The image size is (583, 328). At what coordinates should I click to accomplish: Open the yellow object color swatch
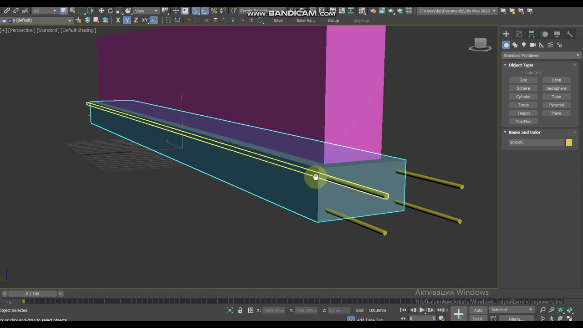pyautogui.click(x=569, y=143)
